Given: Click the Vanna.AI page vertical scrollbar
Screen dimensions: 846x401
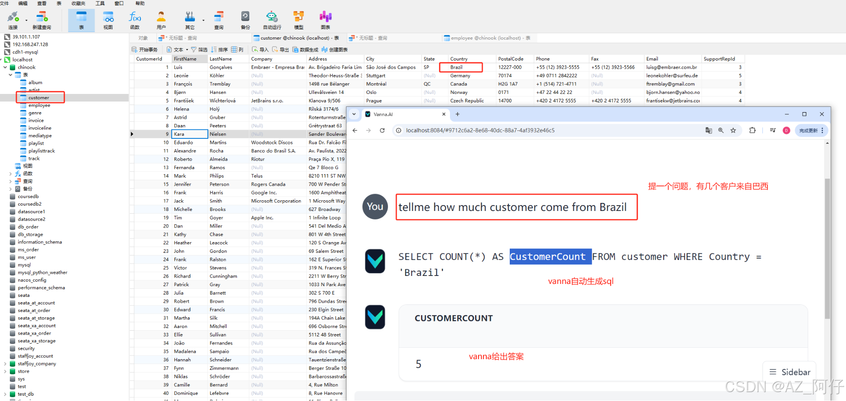Looking at the screenshot, I should coord(827,249).
